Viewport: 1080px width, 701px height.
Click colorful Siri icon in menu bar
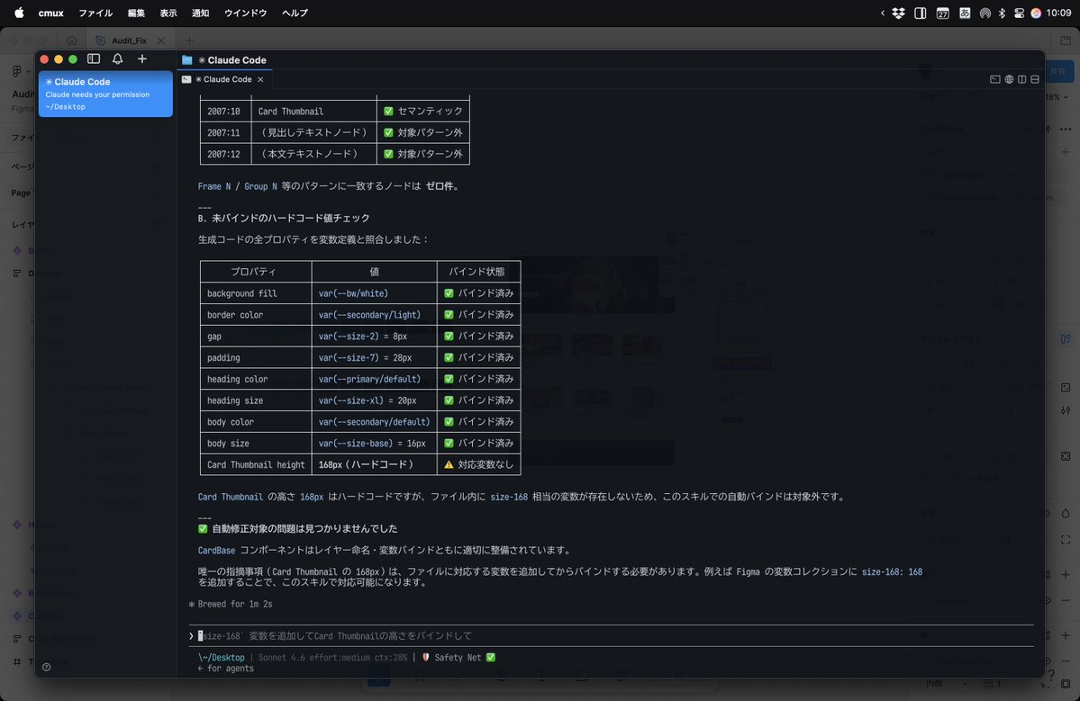tap(1036, 13)
